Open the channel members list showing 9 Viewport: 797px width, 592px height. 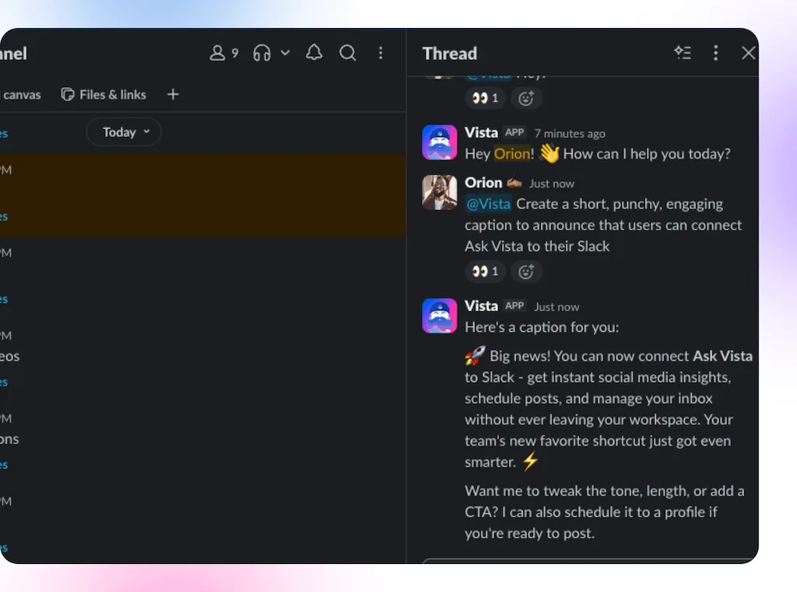click(x=224, y=53)
